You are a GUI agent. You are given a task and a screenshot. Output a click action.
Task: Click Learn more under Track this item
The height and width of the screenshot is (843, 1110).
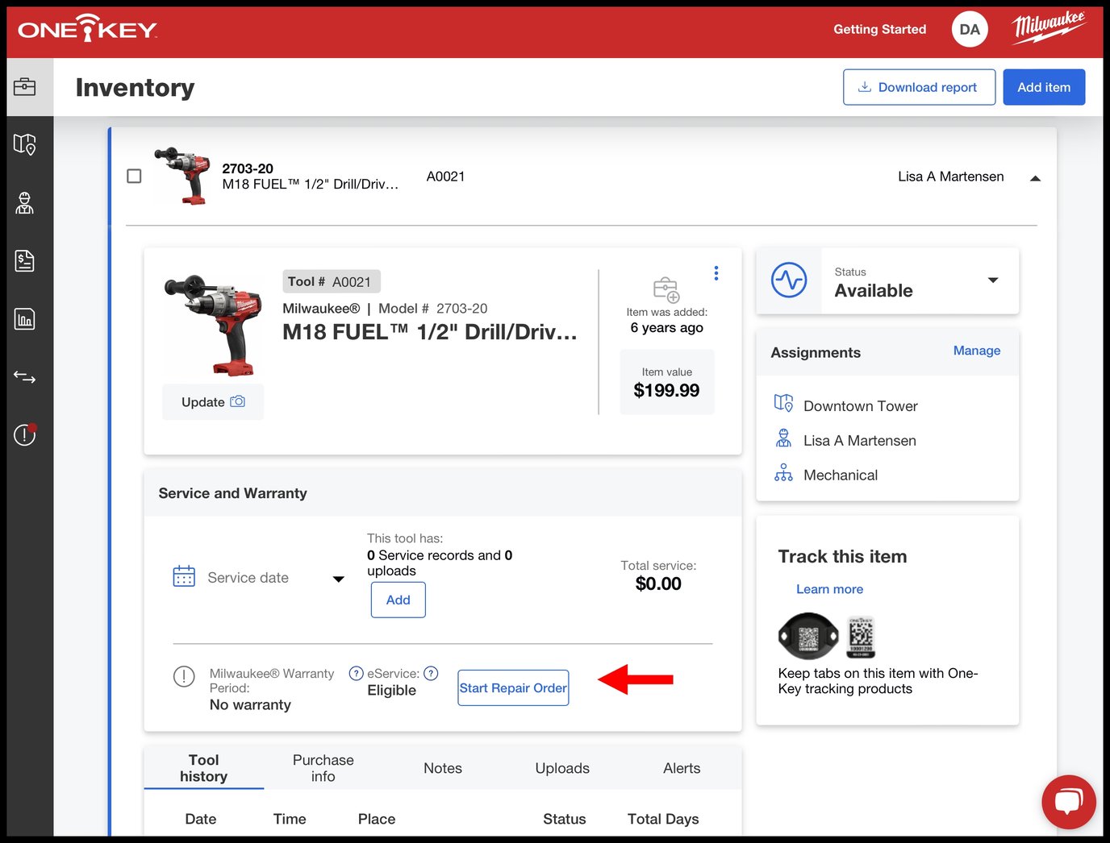(829, 589)
